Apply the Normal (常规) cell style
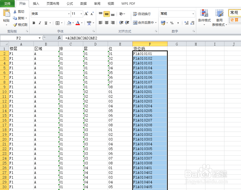 pyautogui.click(x=235, y=13)
